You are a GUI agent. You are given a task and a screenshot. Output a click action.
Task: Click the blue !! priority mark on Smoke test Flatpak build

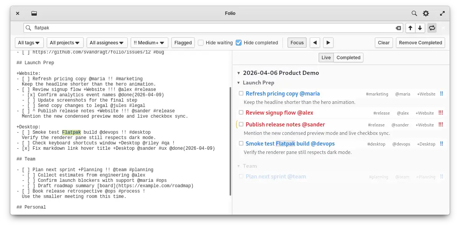pos(442,144)
